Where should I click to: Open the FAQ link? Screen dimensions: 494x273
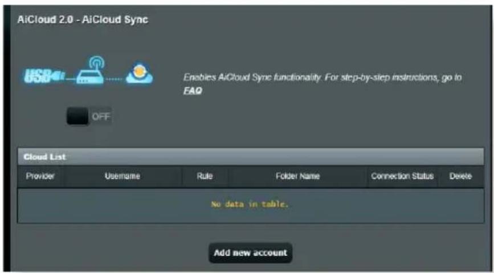point(193,91)
